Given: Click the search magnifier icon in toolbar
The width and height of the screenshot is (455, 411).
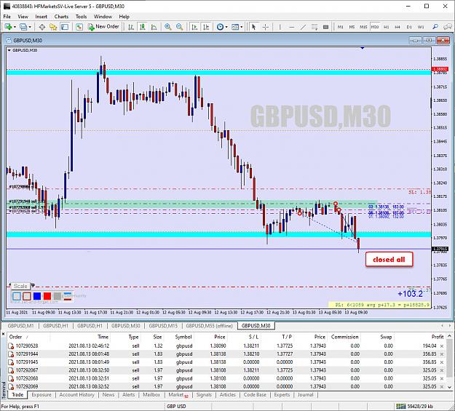Looking at the screenshot, I should click(x=435, y=27).
